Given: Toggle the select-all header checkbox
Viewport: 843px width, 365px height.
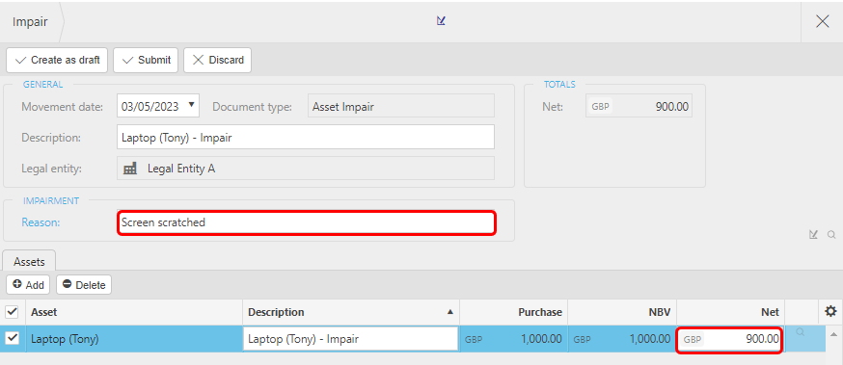Looking at the screenshot, I should 12,312.
